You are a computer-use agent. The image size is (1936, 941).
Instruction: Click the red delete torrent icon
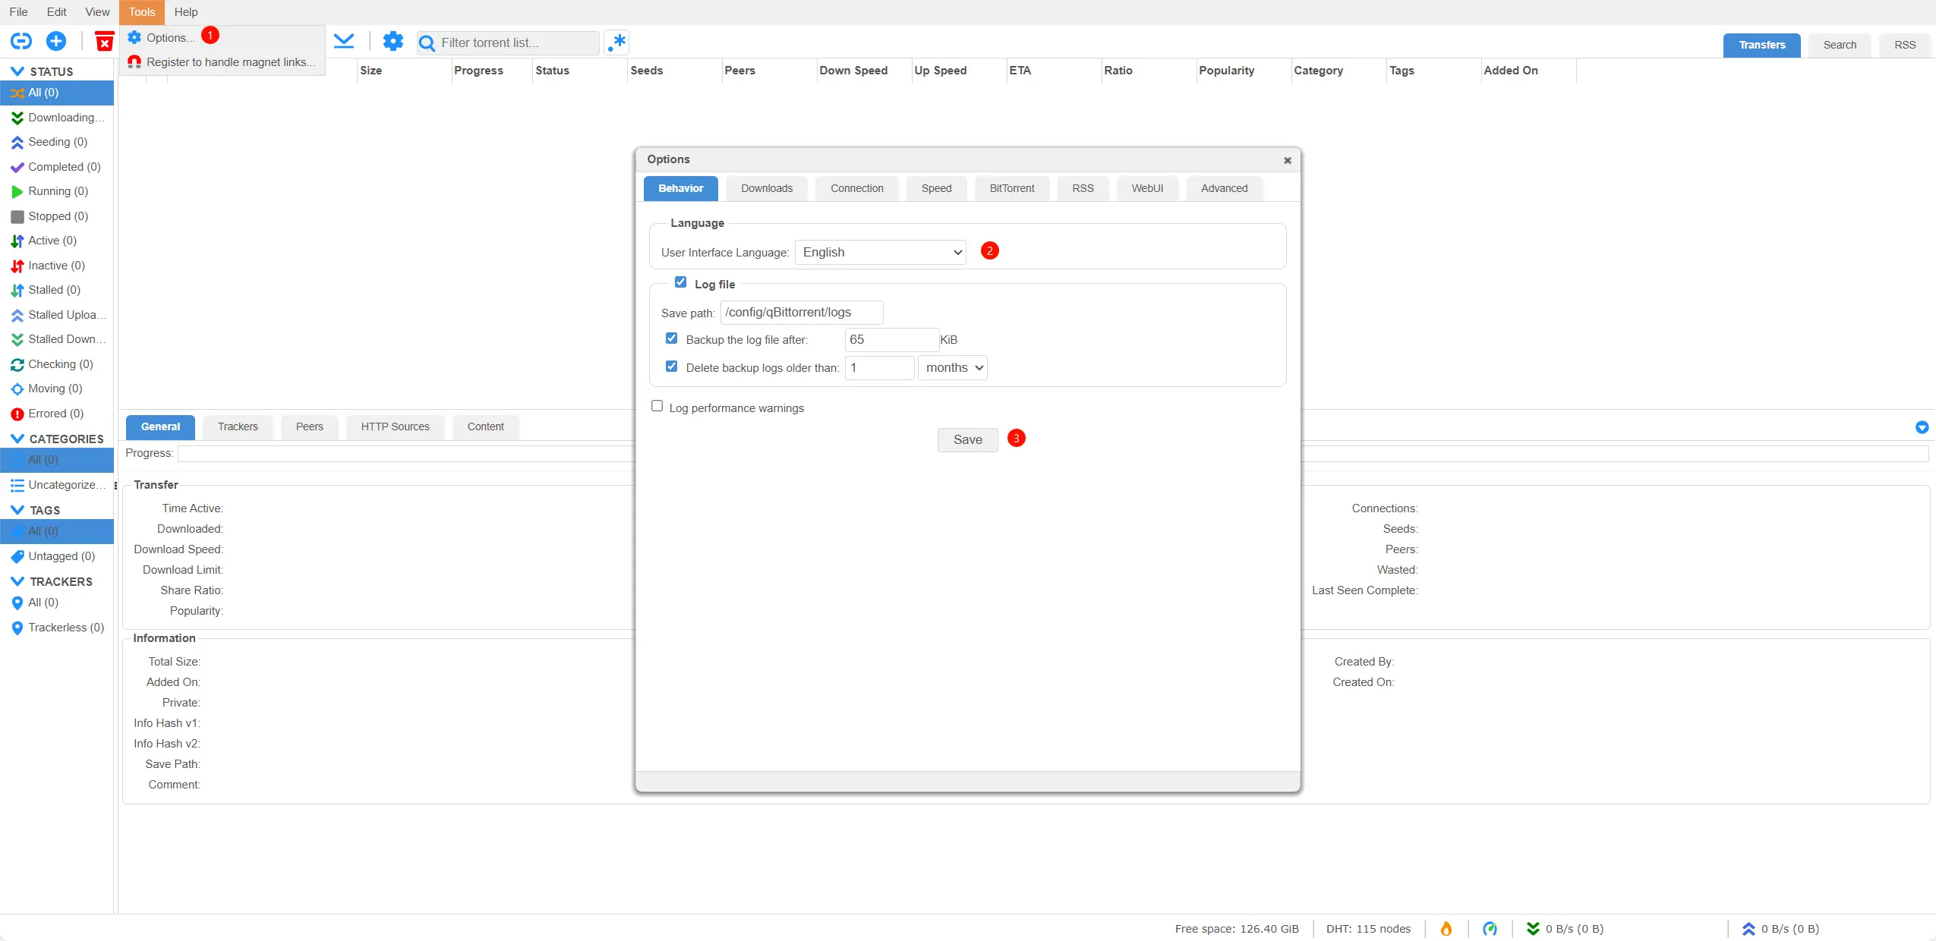(x=104, y=41)
